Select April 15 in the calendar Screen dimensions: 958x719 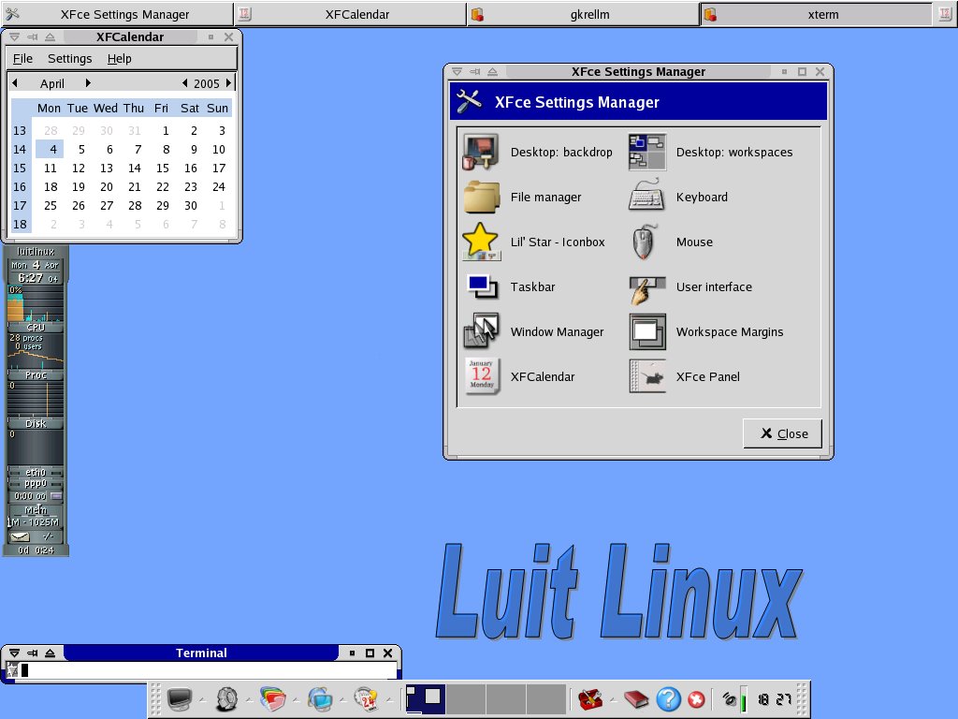(x=162, y=169)
